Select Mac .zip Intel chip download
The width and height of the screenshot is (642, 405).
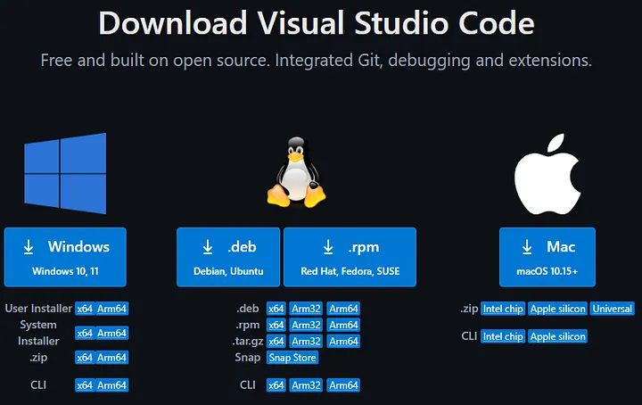503,309
